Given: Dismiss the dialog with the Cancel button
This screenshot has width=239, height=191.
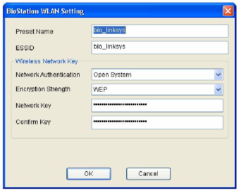Looking at the screenshot, I should point(148,174).
